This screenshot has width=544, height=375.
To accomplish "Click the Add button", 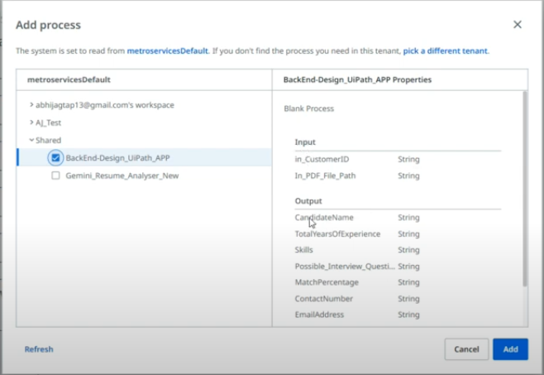I will click(510, 349).
